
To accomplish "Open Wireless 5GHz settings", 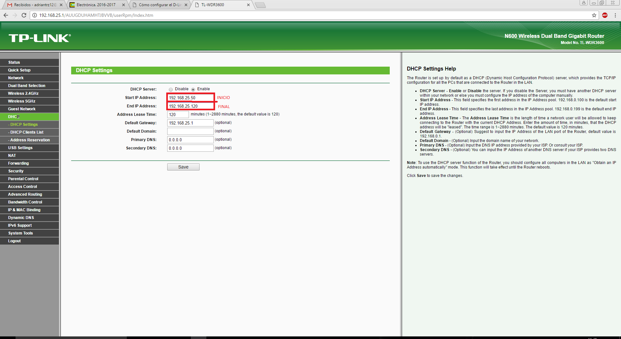I will point(29,101).
